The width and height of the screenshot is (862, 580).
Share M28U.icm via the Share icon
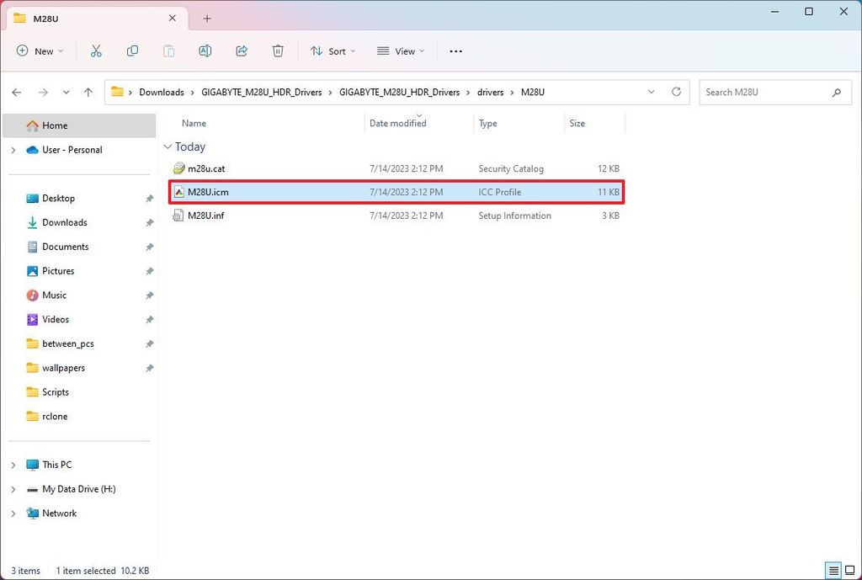pyautogui.click(x=242, y=51)
